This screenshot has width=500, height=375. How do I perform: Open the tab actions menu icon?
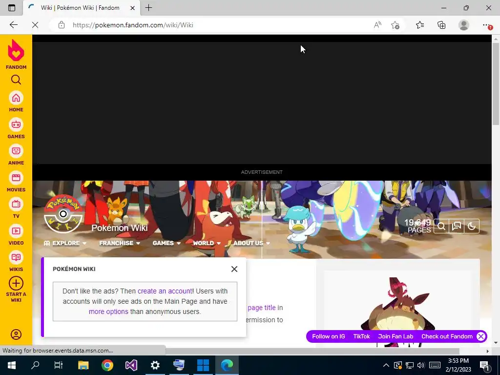coord(12,8)
